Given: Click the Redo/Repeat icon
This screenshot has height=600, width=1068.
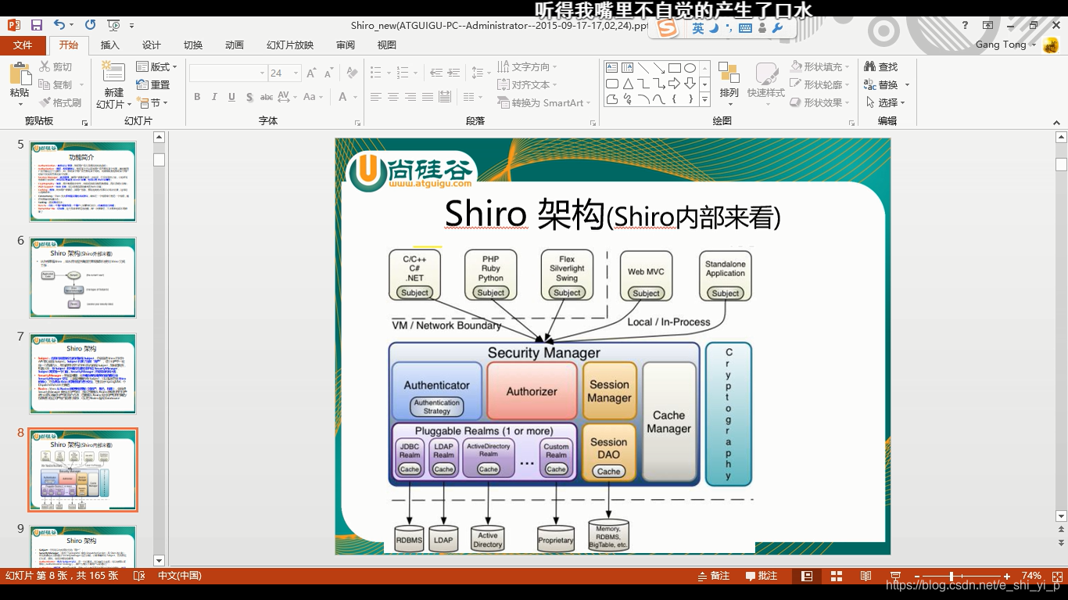Looking at the screenshot, I should pos(90,25).
